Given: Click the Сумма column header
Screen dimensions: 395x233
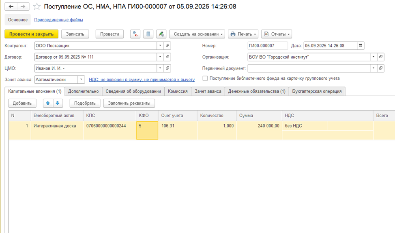Looking at the screenshot, I should coord(259,116).
